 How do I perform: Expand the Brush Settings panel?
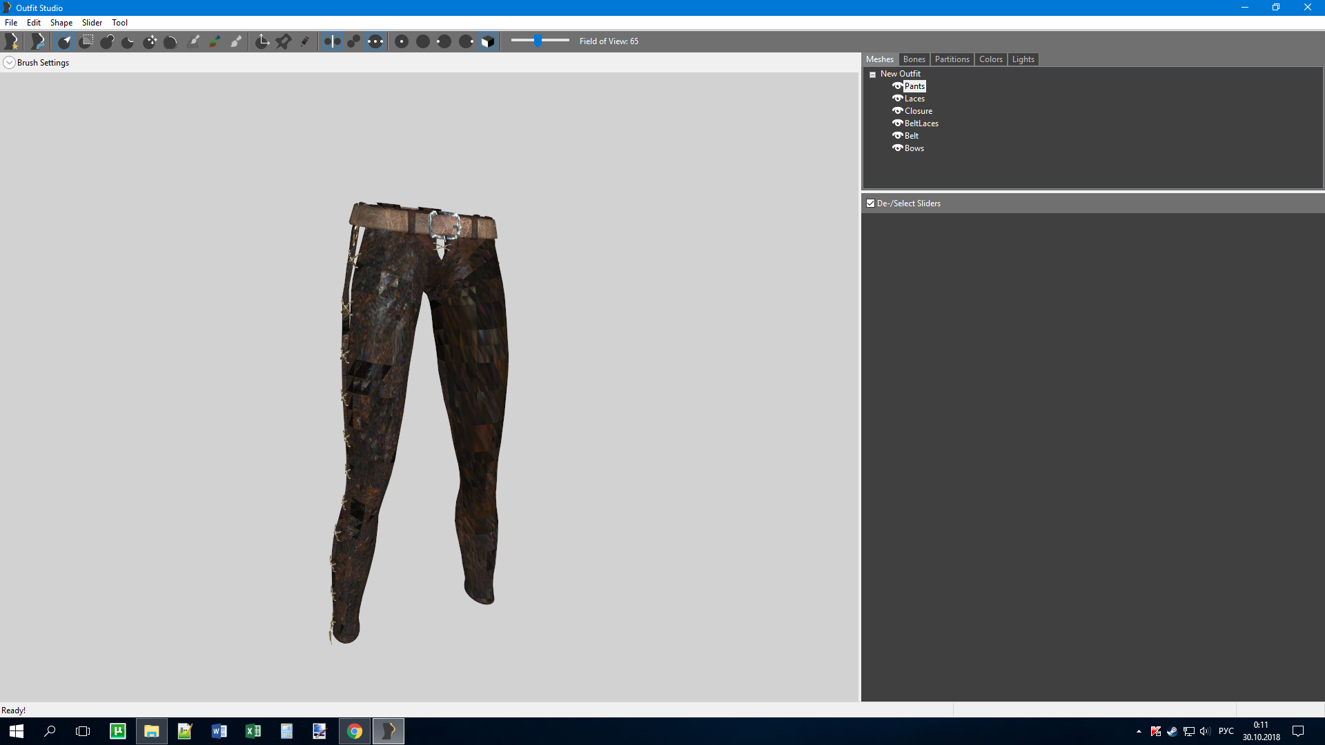pos(9,63)
